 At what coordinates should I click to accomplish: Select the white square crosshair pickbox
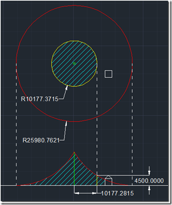click(108, 74)
